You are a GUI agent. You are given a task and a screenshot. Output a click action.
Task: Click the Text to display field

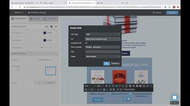103,47
